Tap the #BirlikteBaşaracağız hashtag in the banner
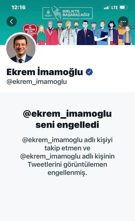 (71, 19)
